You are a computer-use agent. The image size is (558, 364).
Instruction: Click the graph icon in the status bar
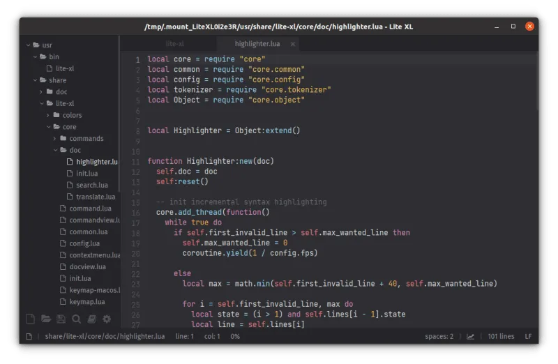470,336
